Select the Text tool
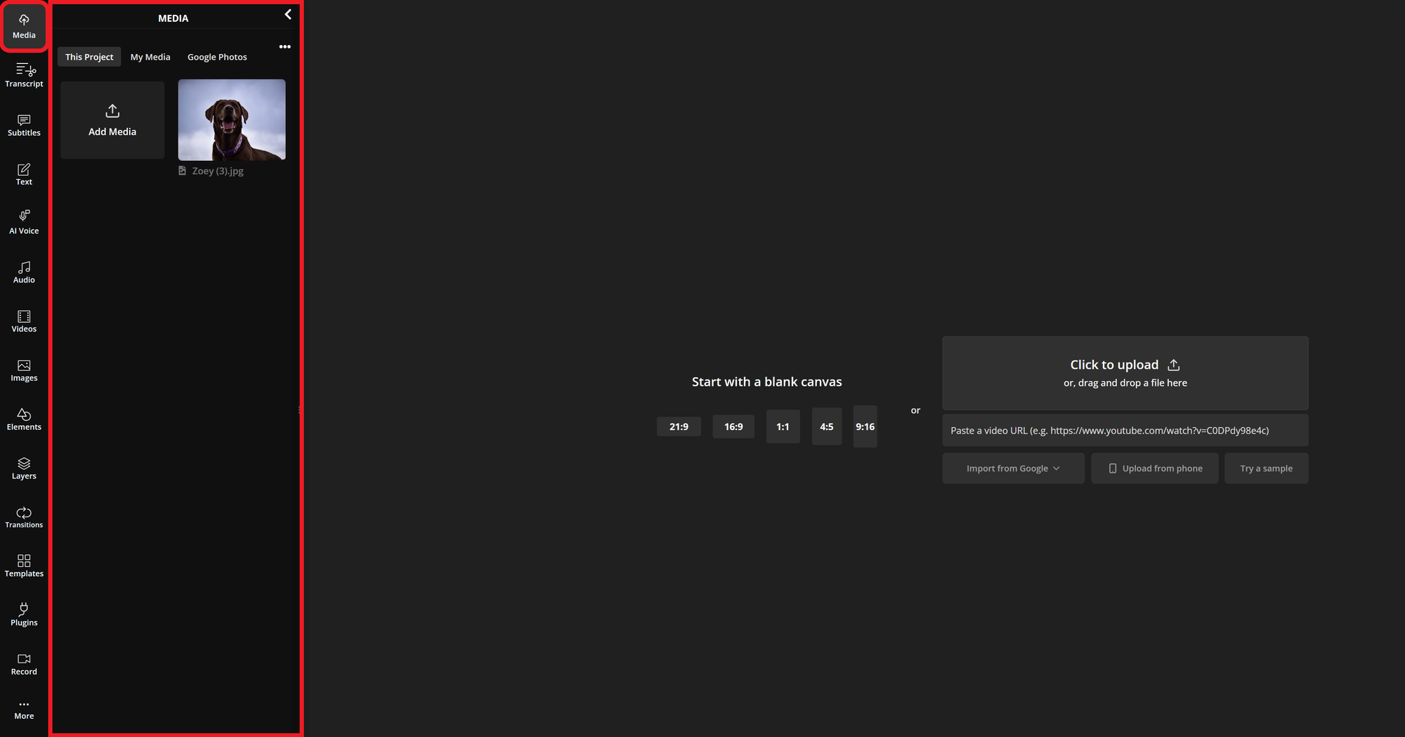This screenshot has height=737, width=1405. tap(24, 173)
